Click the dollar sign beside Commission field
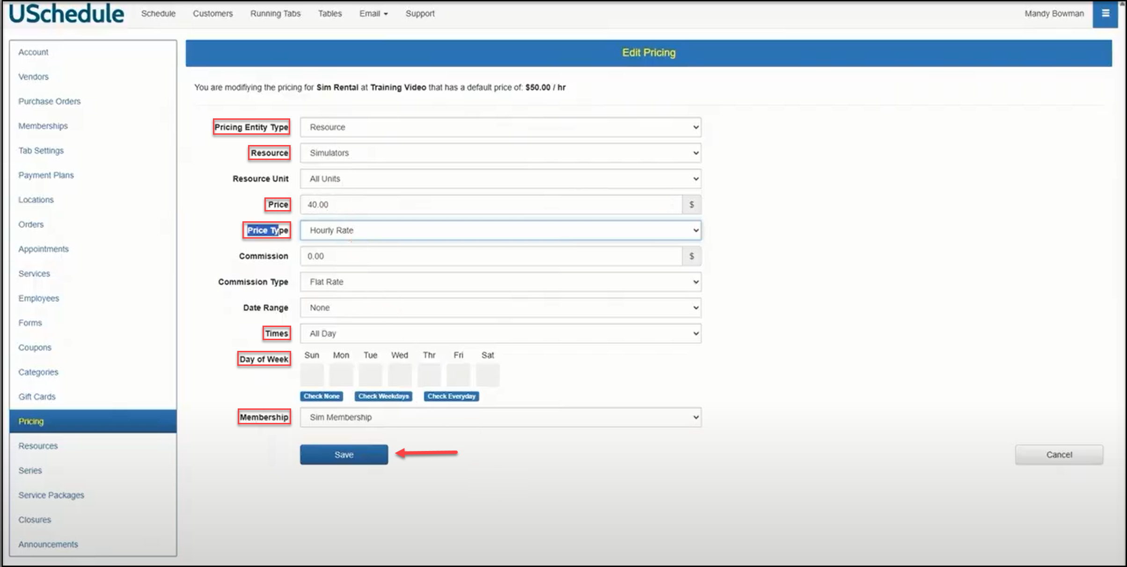The image size is (1127, 567). pos(691,256)
